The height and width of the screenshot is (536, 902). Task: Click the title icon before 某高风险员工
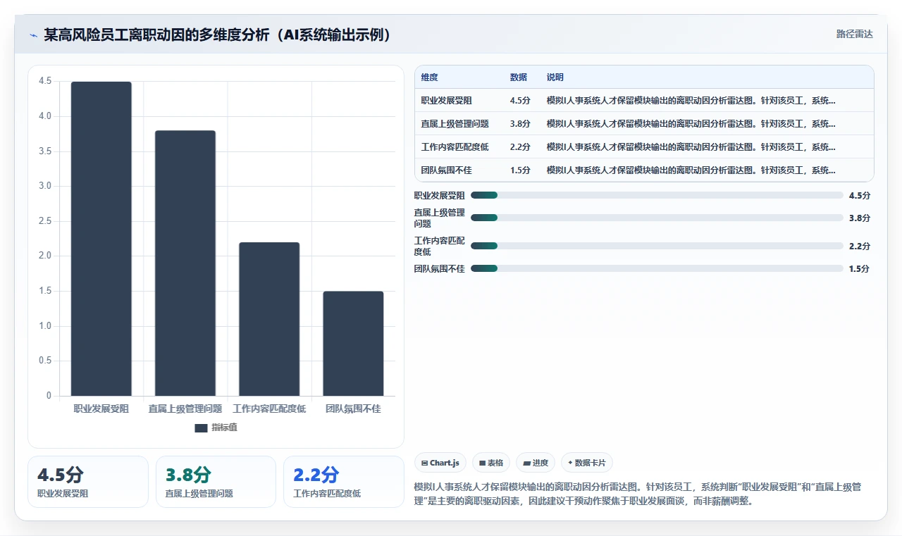tap(34, 35)
